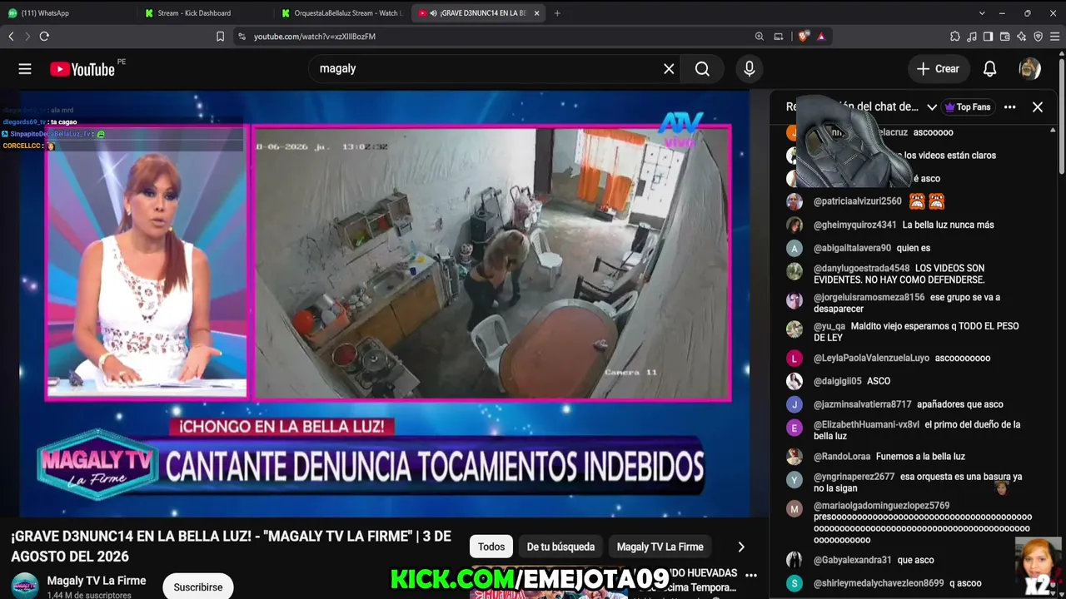Open the @gheimyquiroz4341 chat author

[855, 225]
